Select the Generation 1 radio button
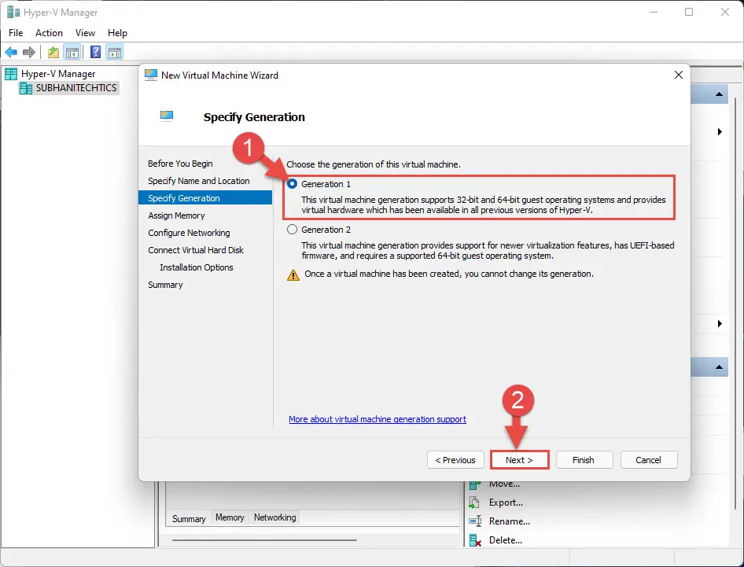 (x=293, y=183)
